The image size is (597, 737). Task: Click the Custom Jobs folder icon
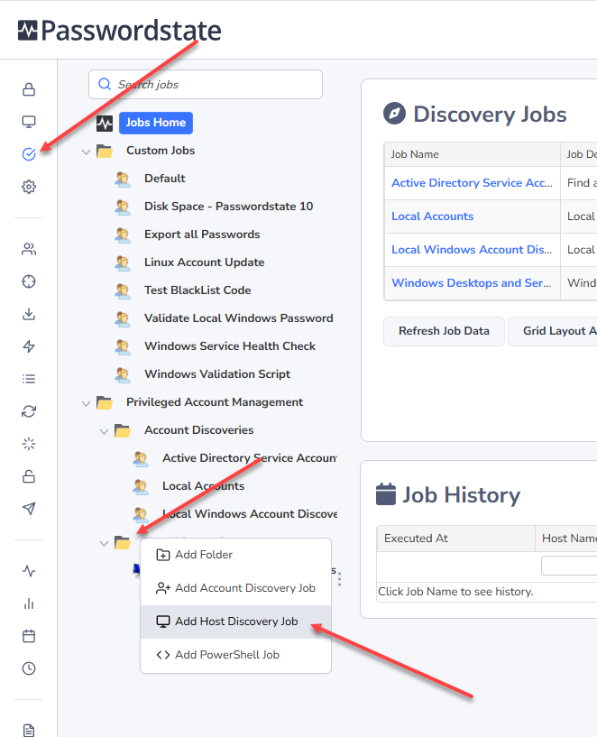[105, 151]
